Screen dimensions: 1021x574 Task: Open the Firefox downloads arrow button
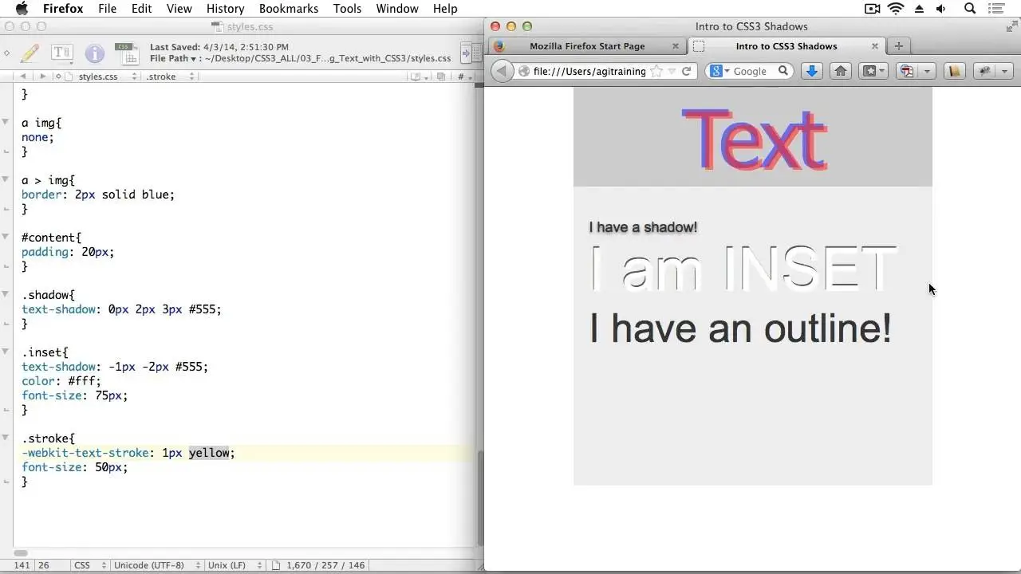(812, 71)
